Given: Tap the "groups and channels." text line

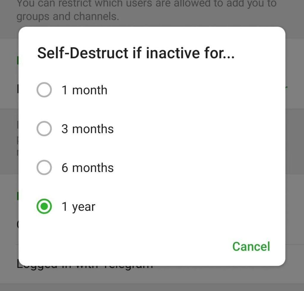Looking at the screenshot, I should point(68,17).
